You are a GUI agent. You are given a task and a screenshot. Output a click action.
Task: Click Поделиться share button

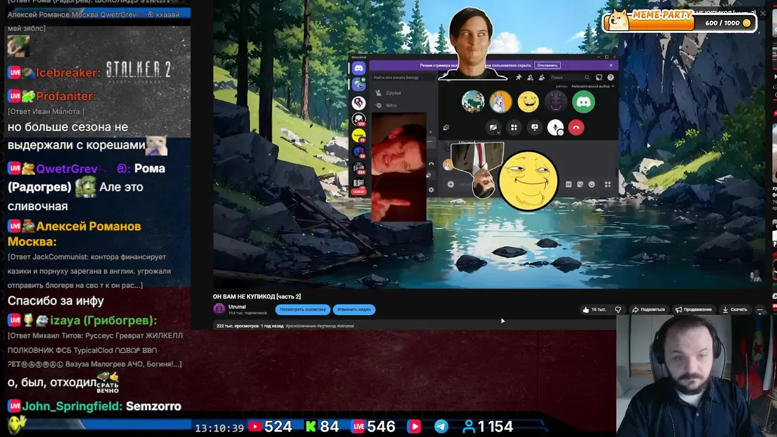[x=648, y=310]
